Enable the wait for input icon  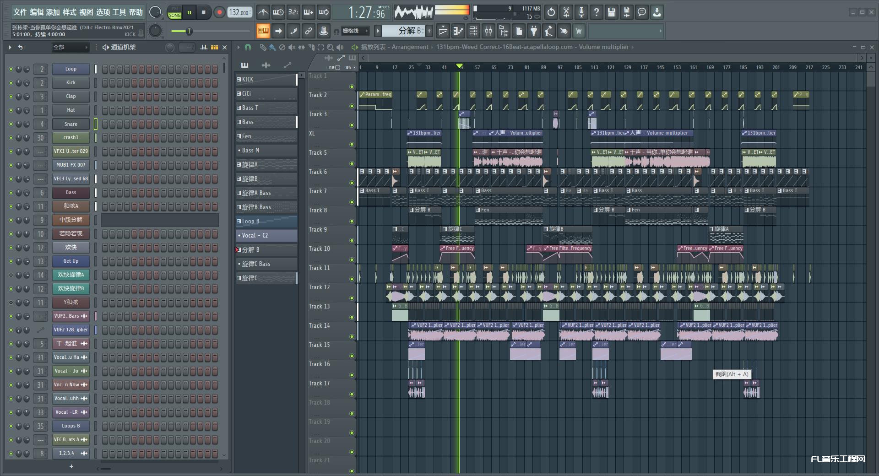point(278,12)
